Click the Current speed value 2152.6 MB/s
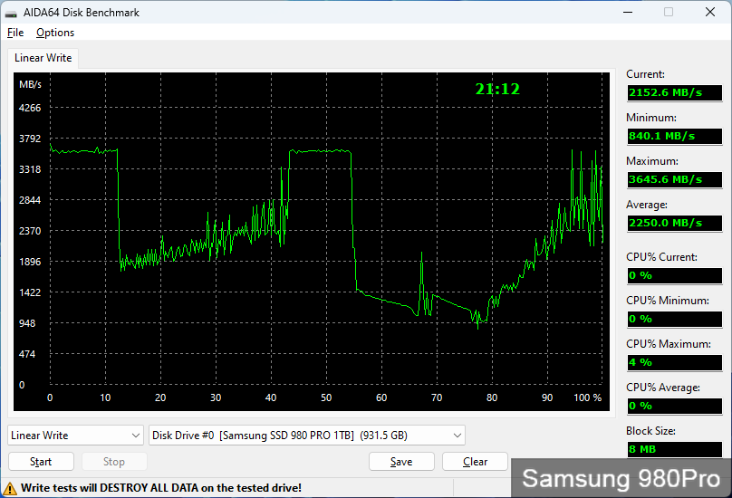 (675, 92)
